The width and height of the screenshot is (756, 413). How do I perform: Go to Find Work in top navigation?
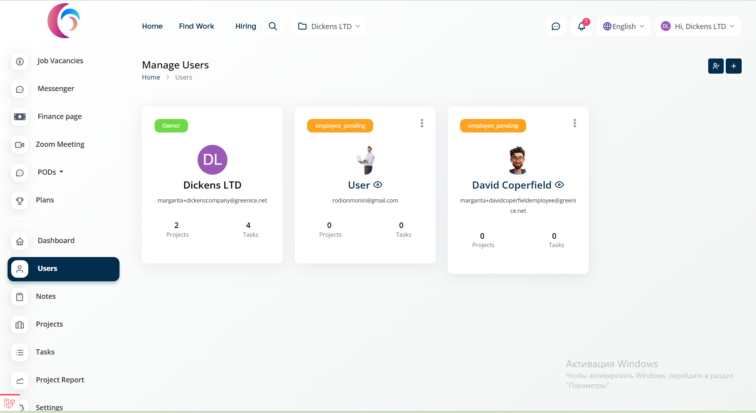pyautogui.click(x=196, y=26)
